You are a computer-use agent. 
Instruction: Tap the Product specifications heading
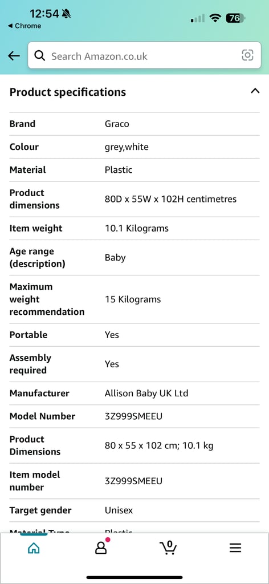point(68,92)
